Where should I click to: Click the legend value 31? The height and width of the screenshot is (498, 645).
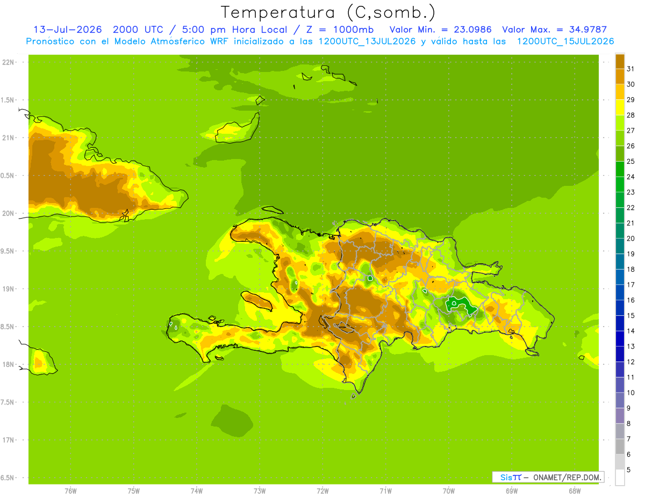pos(631,68)
